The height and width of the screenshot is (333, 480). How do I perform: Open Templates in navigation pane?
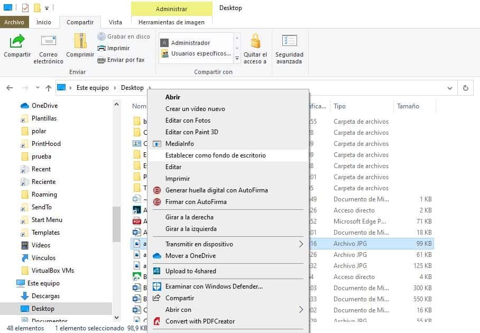click(40, 233)
